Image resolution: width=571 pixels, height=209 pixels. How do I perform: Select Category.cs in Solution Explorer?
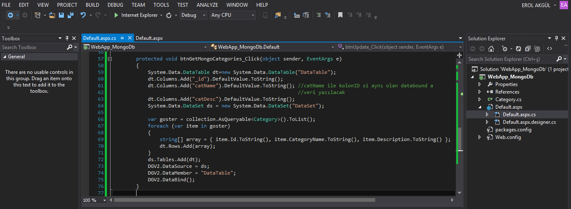508,99
